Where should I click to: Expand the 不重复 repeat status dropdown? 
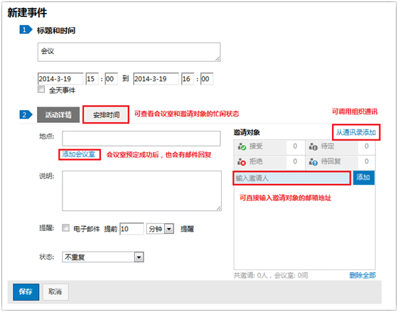point(103,257)
